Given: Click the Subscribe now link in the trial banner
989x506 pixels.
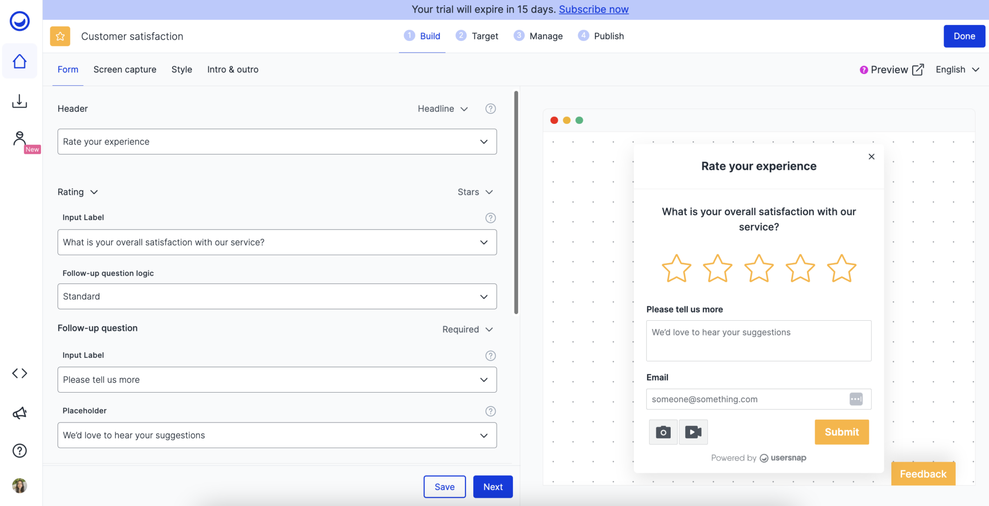Looking at the screenshot, I should [x=594, y=9].
